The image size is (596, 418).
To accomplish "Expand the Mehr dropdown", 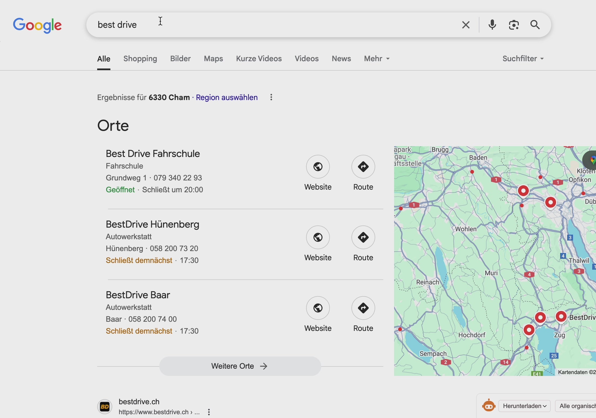I will click(377, 59).
